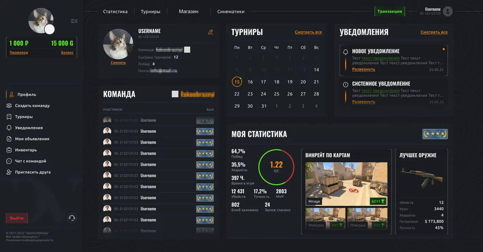Click Смотреть все in the Турниры panel
Viewport: 483px width, 252px height.
click(x=308, y=32)
